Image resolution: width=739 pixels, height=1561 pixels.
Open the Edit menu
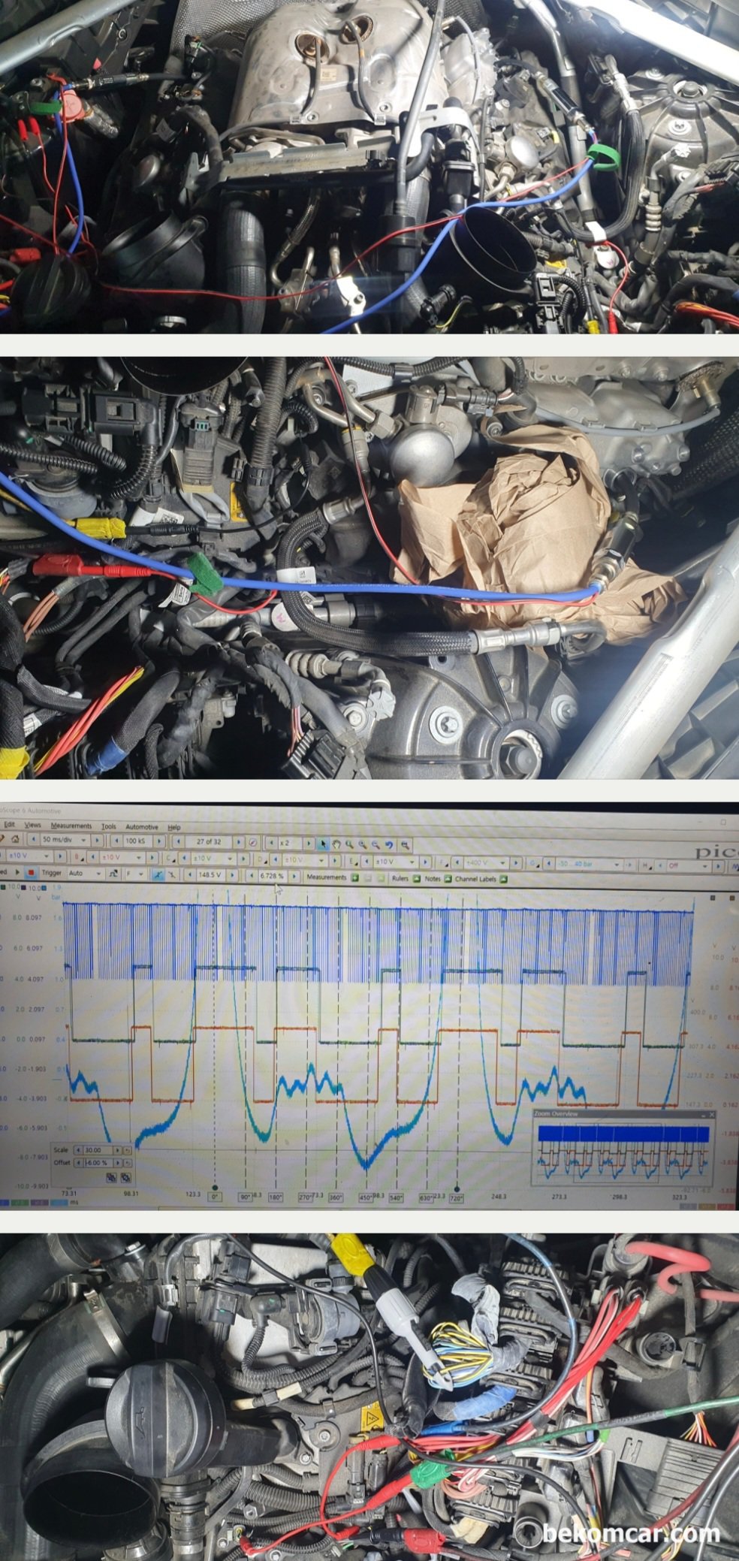coord(9,826)
